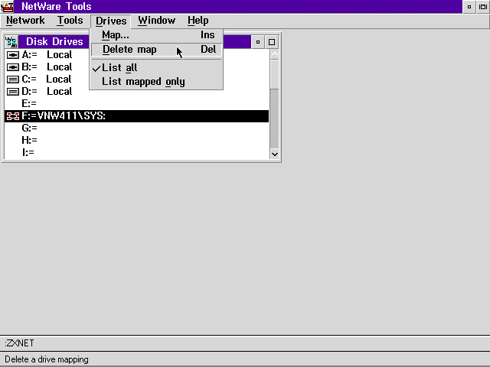The width and height of the screenshot is (490, 367).
Task: Click the hard disk icon for C:
Action: [x=13, y=80]
